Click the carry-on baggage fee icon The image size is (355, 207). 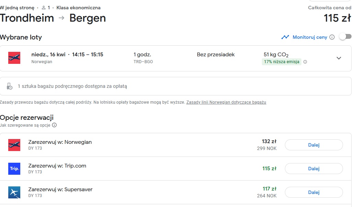coord(10,86)
